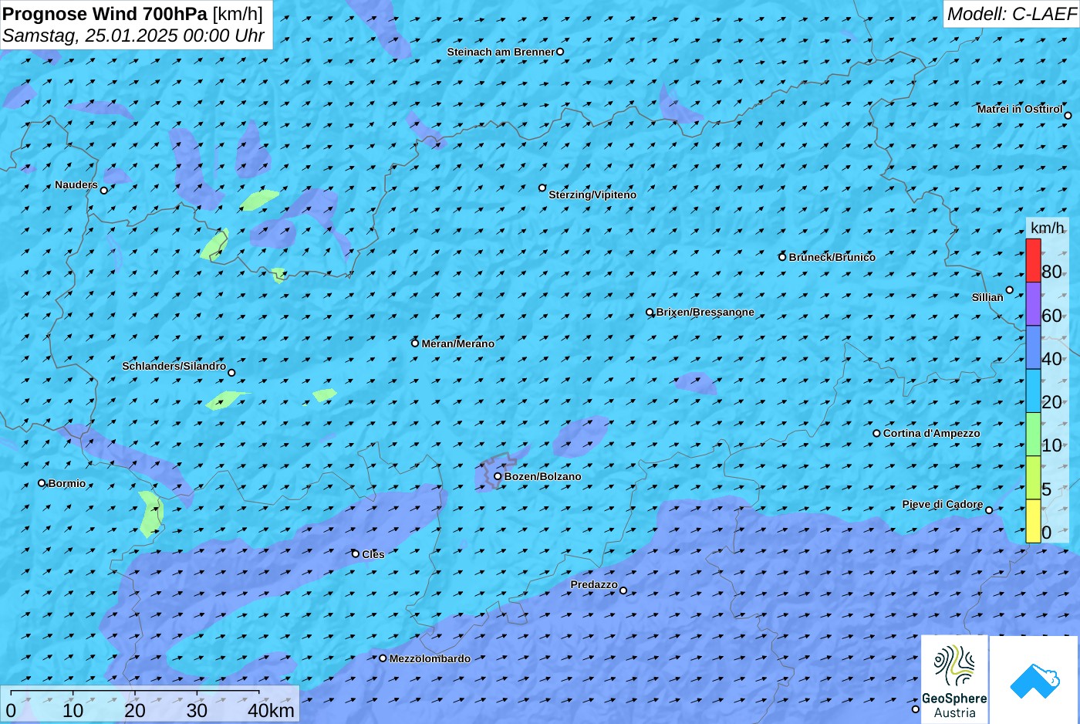Viewport: 1080px width, 724px height.
Task: Click the 'Samstag, 25.01.2025 00:00 Uhr' date text
Action: [133, 36]
